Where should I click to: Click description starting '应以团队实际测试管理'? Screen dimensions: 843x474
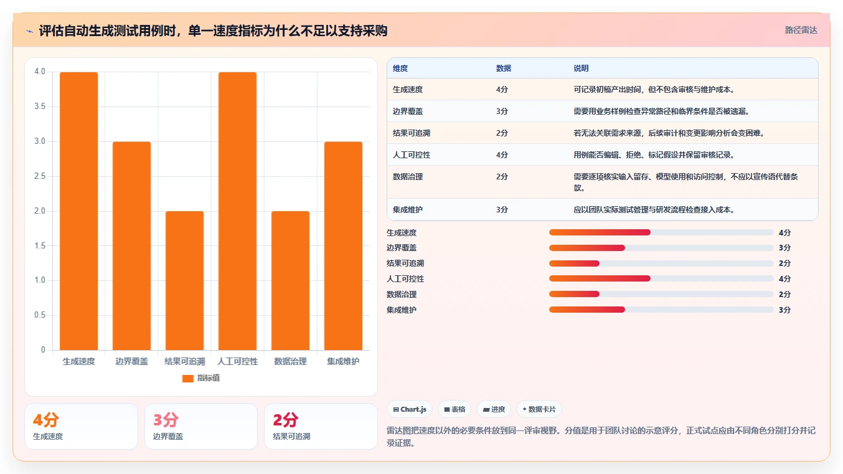tap(654, 210)
